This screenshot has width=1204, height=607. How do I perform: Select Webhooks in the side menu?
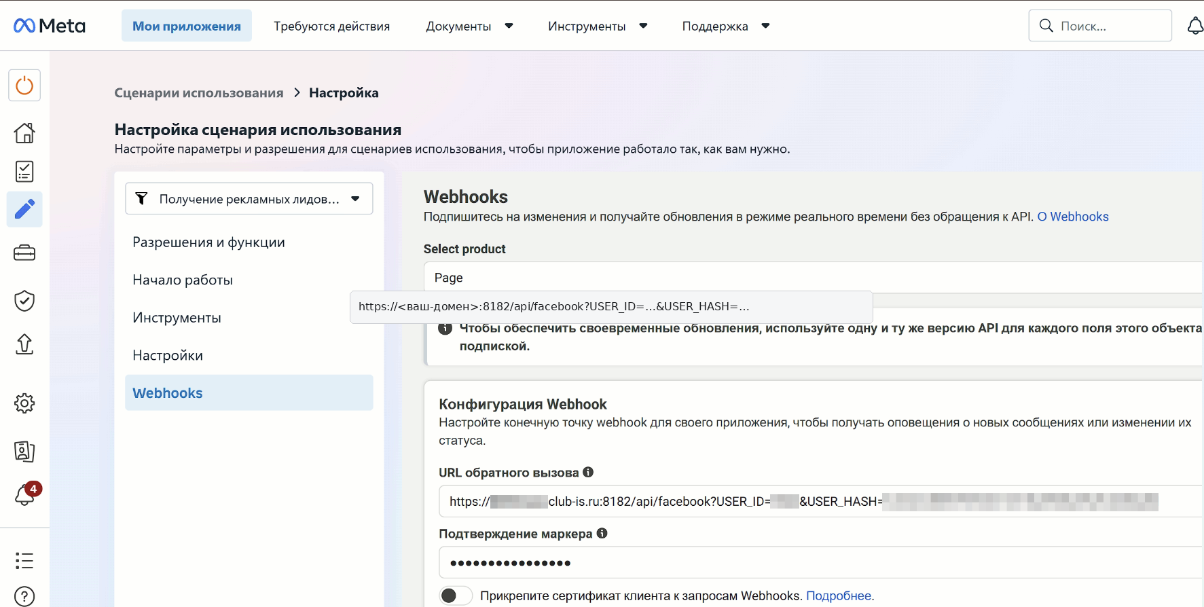tap(249, 392)
